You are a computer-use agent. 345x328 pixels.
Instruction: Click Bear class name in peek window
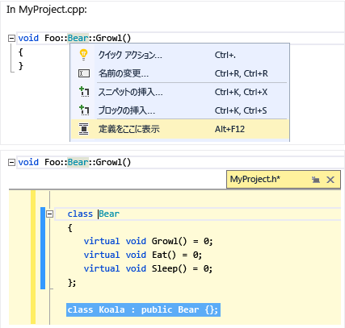[x=109, y=214]
